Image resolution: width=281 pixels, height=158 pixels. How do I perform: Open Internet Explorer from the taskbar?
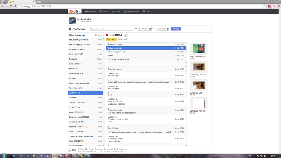[x=14, y=156]
